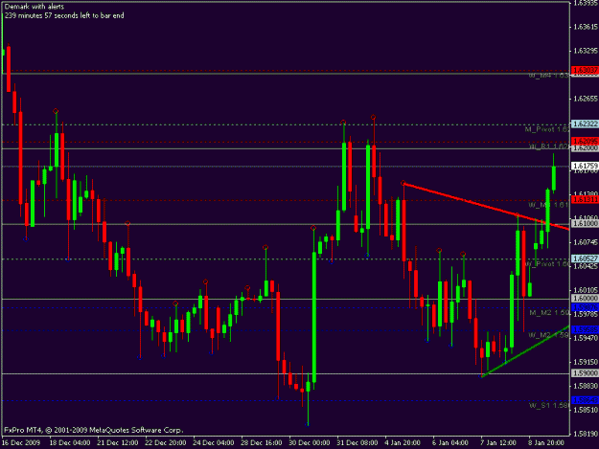The height and width of the screenshot is (449, 599).
Task: Click the 1.59150 price scale value
Action: click(x=586, y=362)
